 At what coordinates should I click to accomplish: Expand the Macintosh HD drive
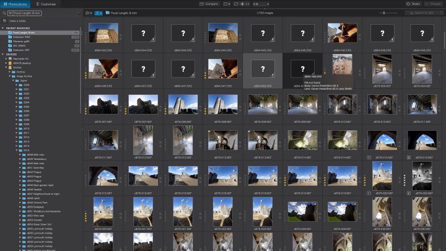coord(6,59)
